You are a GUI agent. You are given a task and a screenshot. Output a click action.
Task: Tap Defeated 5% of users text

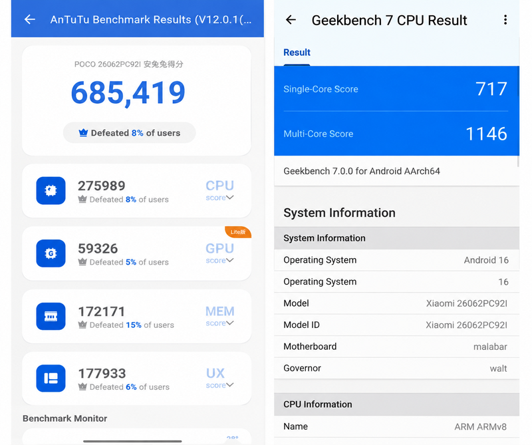[129, 262]
